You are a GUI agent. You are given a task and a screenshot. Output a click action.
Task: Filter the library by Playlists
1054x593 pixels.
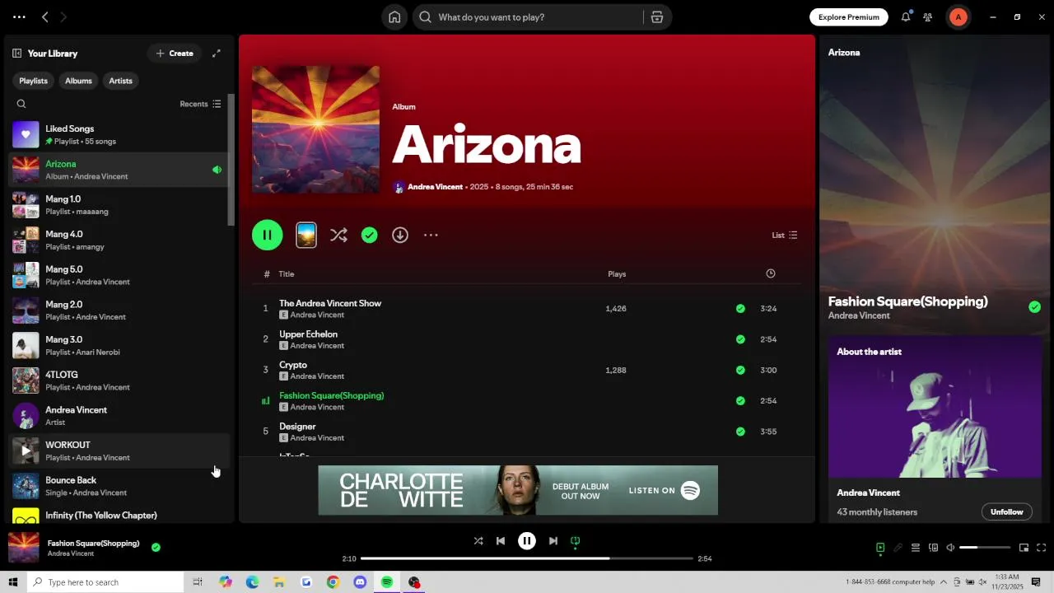34,81
